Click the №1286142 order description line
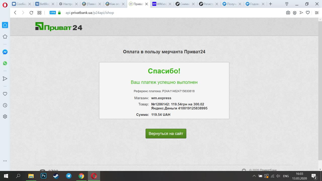 coord(179,106)
